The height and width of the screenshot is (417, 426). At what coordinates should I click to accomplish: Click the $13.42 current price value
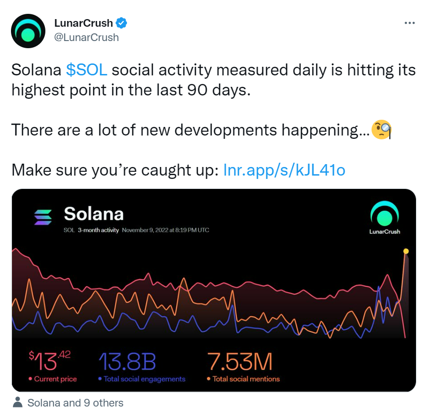click(x=50, y=361)
